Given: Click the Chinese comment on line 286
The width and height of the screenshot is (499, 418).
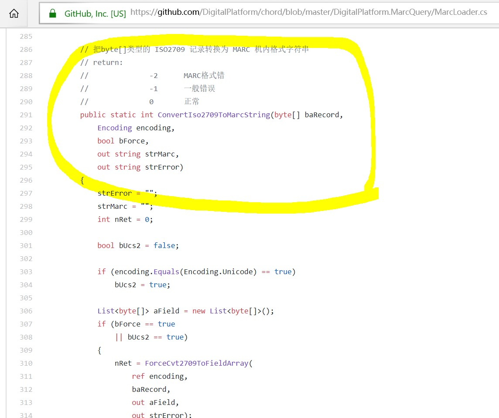Looking at the screenshot, I should 195,49.
